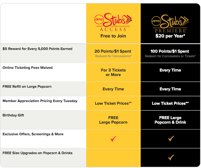The image size is (201, 168).
Task: Click 'Online Ticketing Fees Waived' row label
Action: pyautogui.click(x=28, y=68)
